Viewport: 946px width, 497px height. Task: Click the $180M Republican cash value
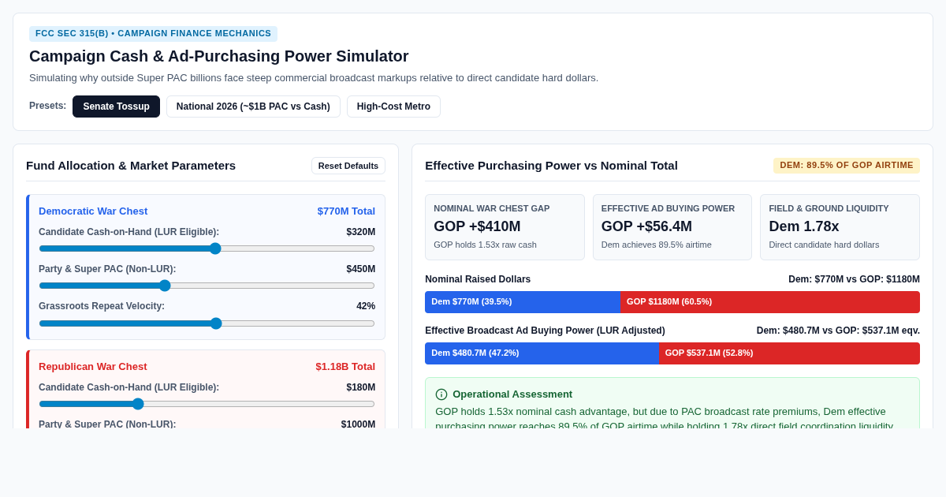[x=361, y=387]
